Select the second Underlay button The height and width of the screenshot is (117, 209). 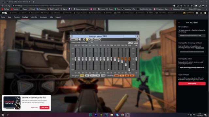coord(121,75)
